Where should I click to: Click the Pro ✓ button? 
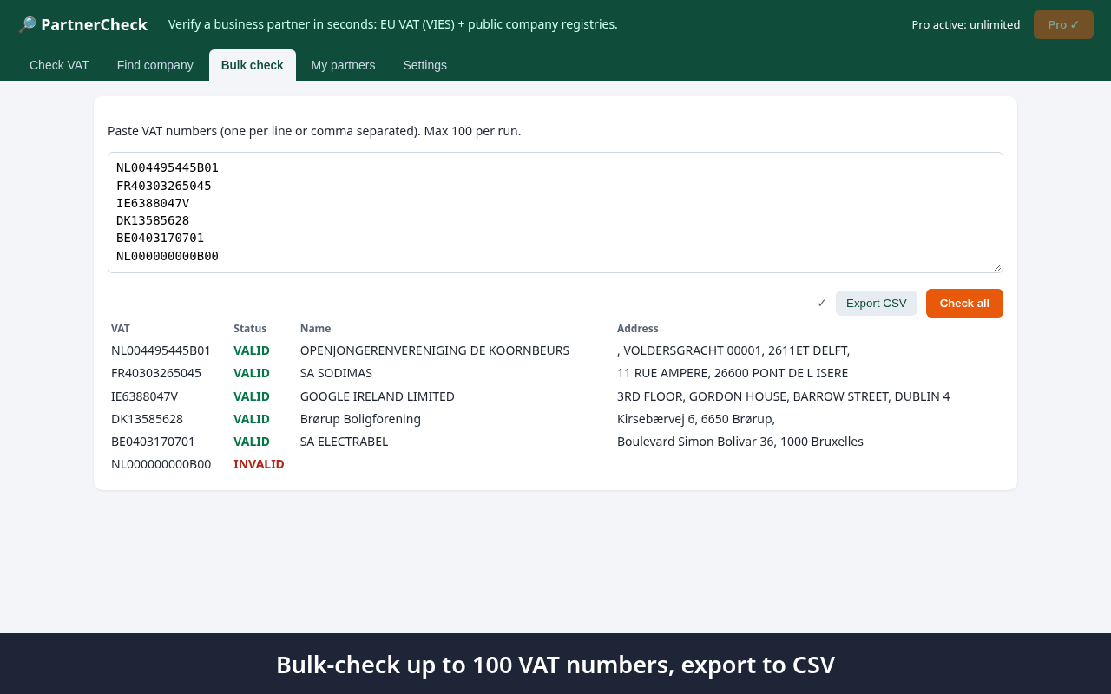click(1063, 24)
